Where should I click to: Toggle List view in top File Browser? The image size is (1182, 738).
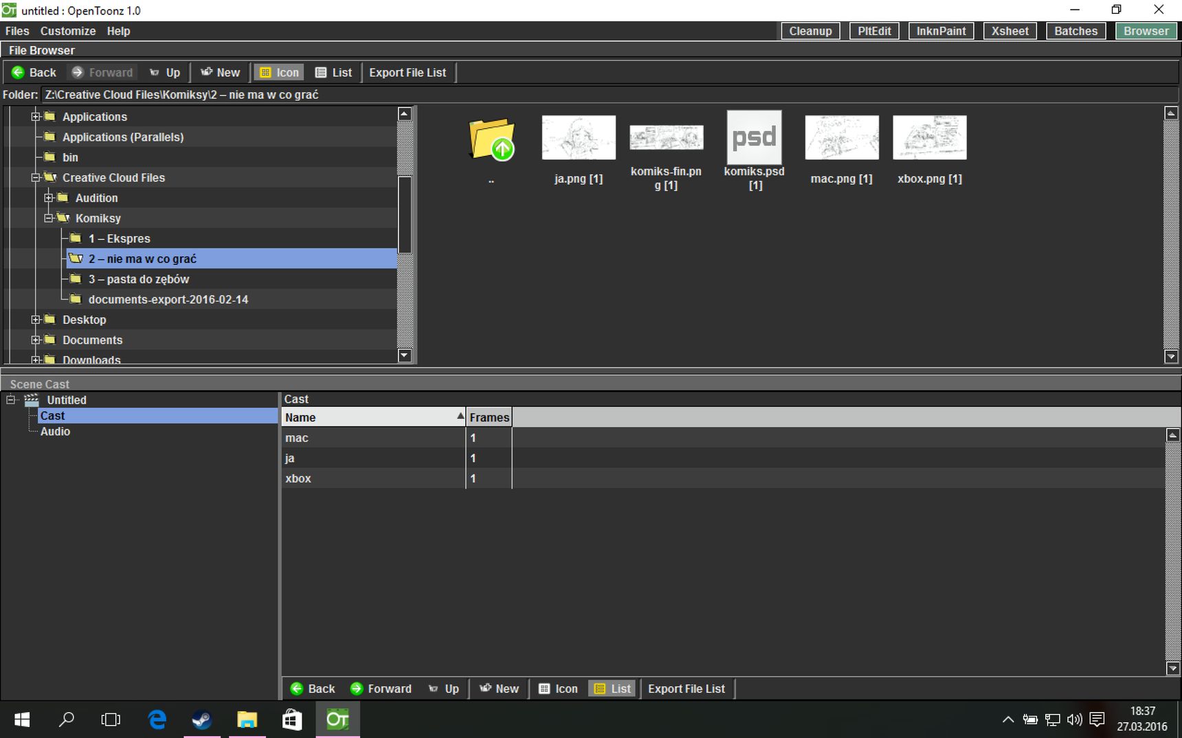(x=333, y=73)
